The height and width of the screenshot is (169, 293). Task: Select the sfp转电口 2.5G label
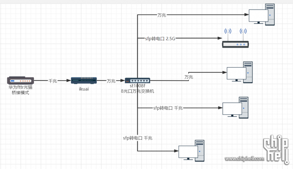coord(160,39)
